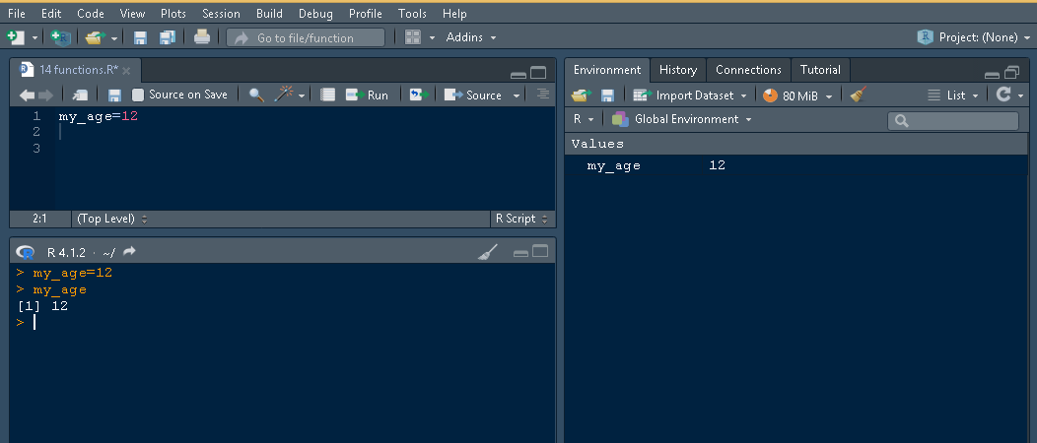Open the Help menu
This screenshot has height=443, width=1037.
point(454,13)
